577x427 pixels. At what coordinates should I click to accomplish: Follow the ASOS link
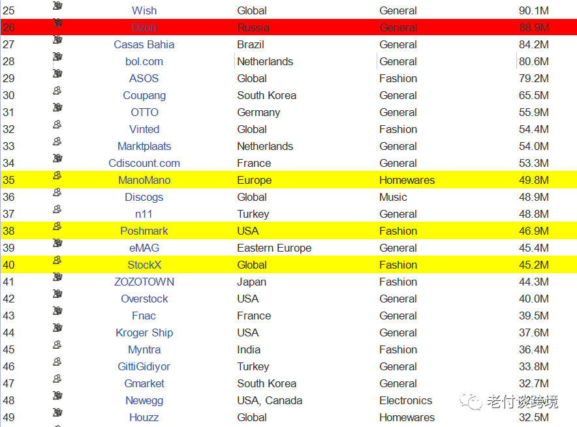[144, 79]
